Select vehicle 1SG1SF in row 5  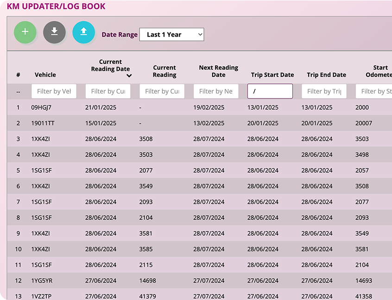click(x=42, y=170)
